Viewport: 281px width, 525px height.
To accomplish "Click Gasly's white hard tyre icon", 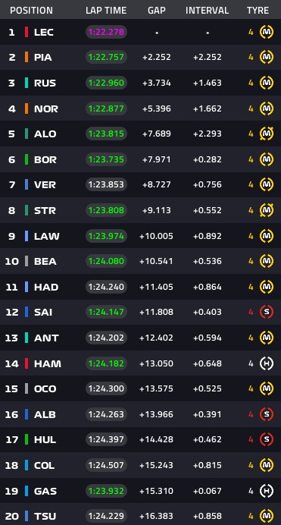I will coord(267,491).
